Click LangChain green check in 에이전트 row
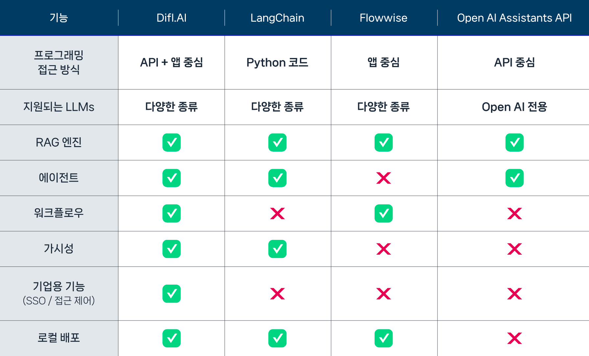 pyautogui.click(x=277, y=178)
